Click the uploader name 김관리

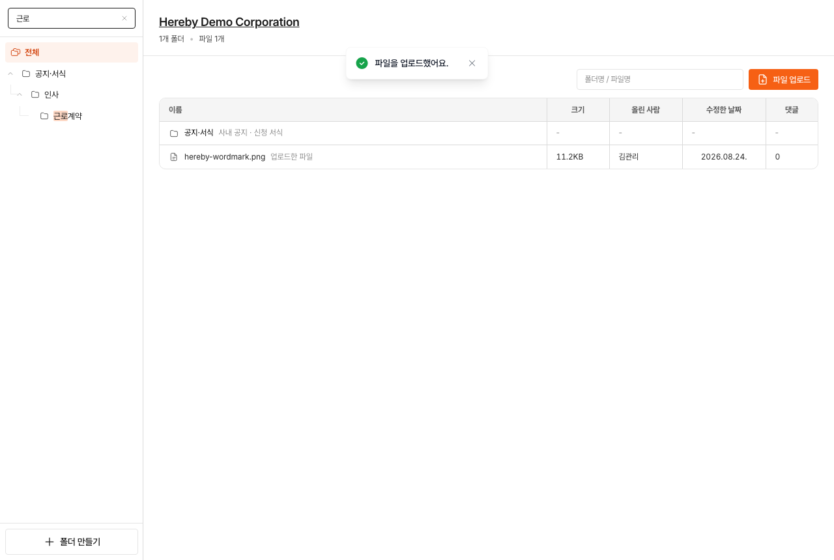pyautogui.click(x=629, y=157)
